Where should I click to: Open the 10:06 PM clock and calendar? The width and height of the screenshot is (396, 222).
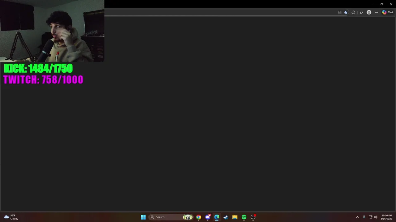coord(387,217)
